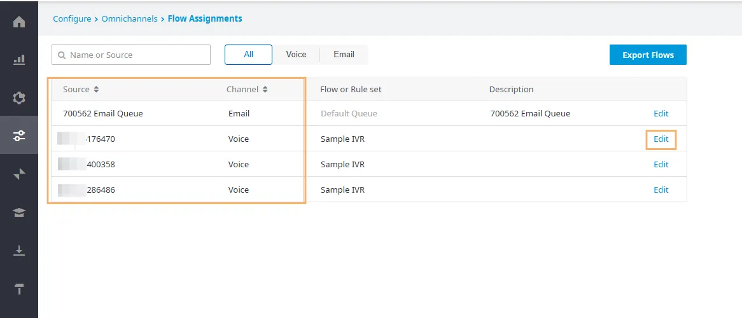This screenshot has height=318, width=742.
Task: Open the bar chart reports sidebar icon
Action: (x=19, y=60)
